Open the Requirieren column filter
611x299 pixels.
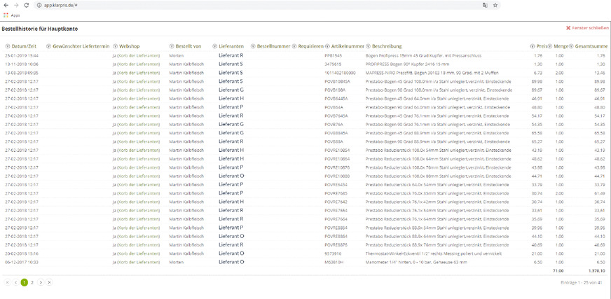(x=294, y=46)
